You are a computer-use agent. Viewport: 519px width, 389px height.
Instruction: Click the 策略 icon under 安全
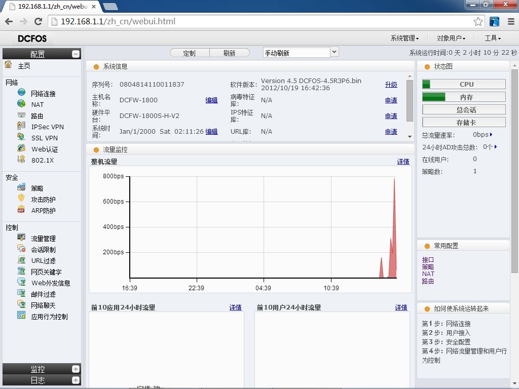point(21,187)
